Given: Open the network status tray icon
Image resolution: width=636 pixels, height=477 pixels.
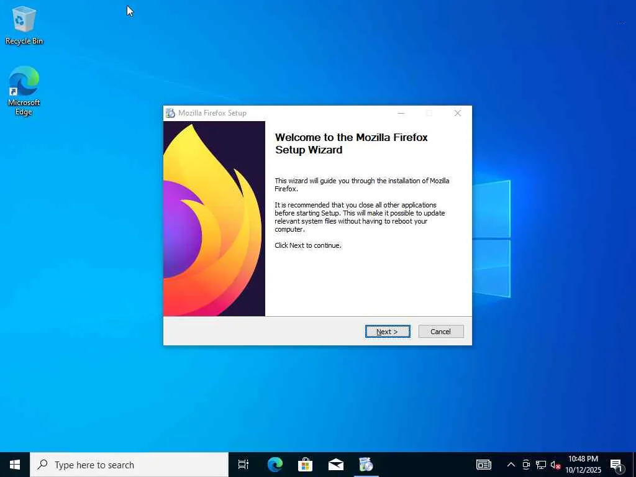Looking at the screenshot, I should pyautogui.click(x=541, y=465).
